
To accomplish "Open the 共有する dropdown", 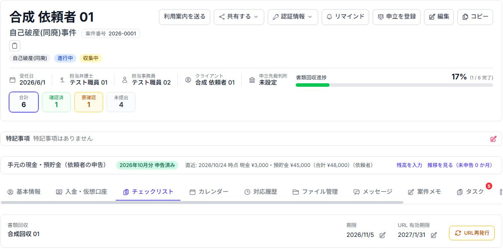I will pyautogui.click(x=239, y=17).
